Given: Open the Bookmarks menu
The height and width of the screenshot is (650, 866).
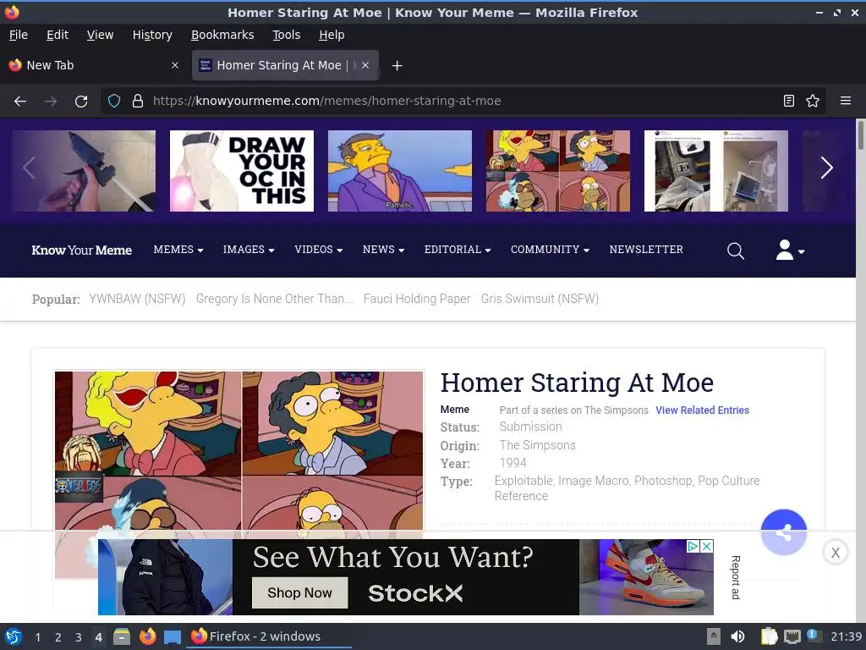Looking at the screenshot, I should click(222, 35).
